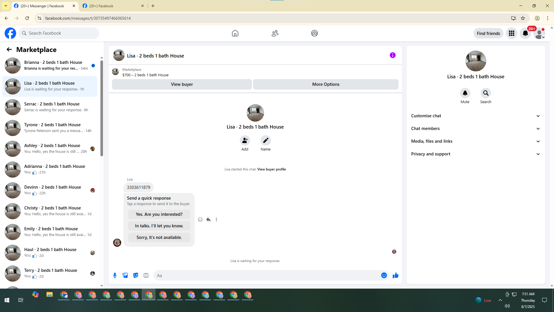Image resolution: width=554 pixels, height=312 pixels.
Task: Show hidden system tray icons
Action: pyautogui.click(x=500, y=300)
